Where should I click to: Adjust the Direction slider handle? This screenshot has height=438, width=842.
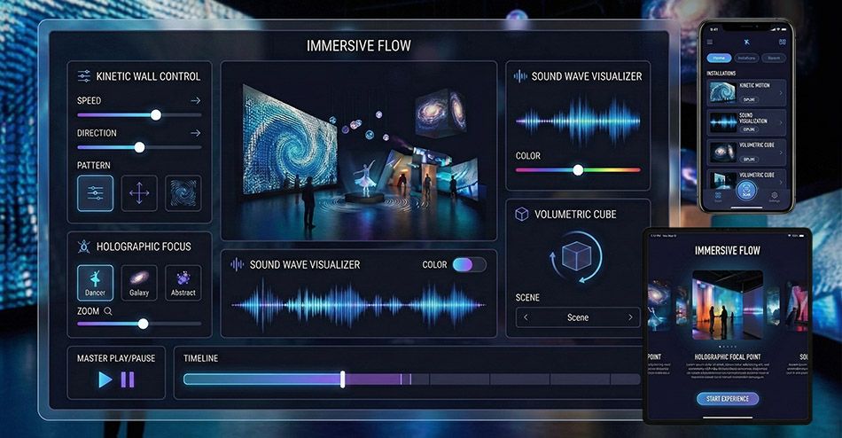point(140,147)
